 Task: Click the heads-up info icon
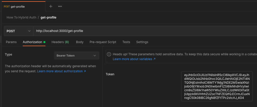tap(109, 54)
